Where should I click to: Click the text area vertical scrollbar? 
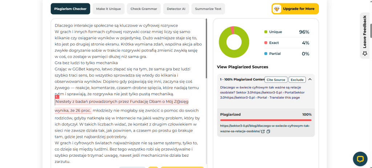point(206,49)
